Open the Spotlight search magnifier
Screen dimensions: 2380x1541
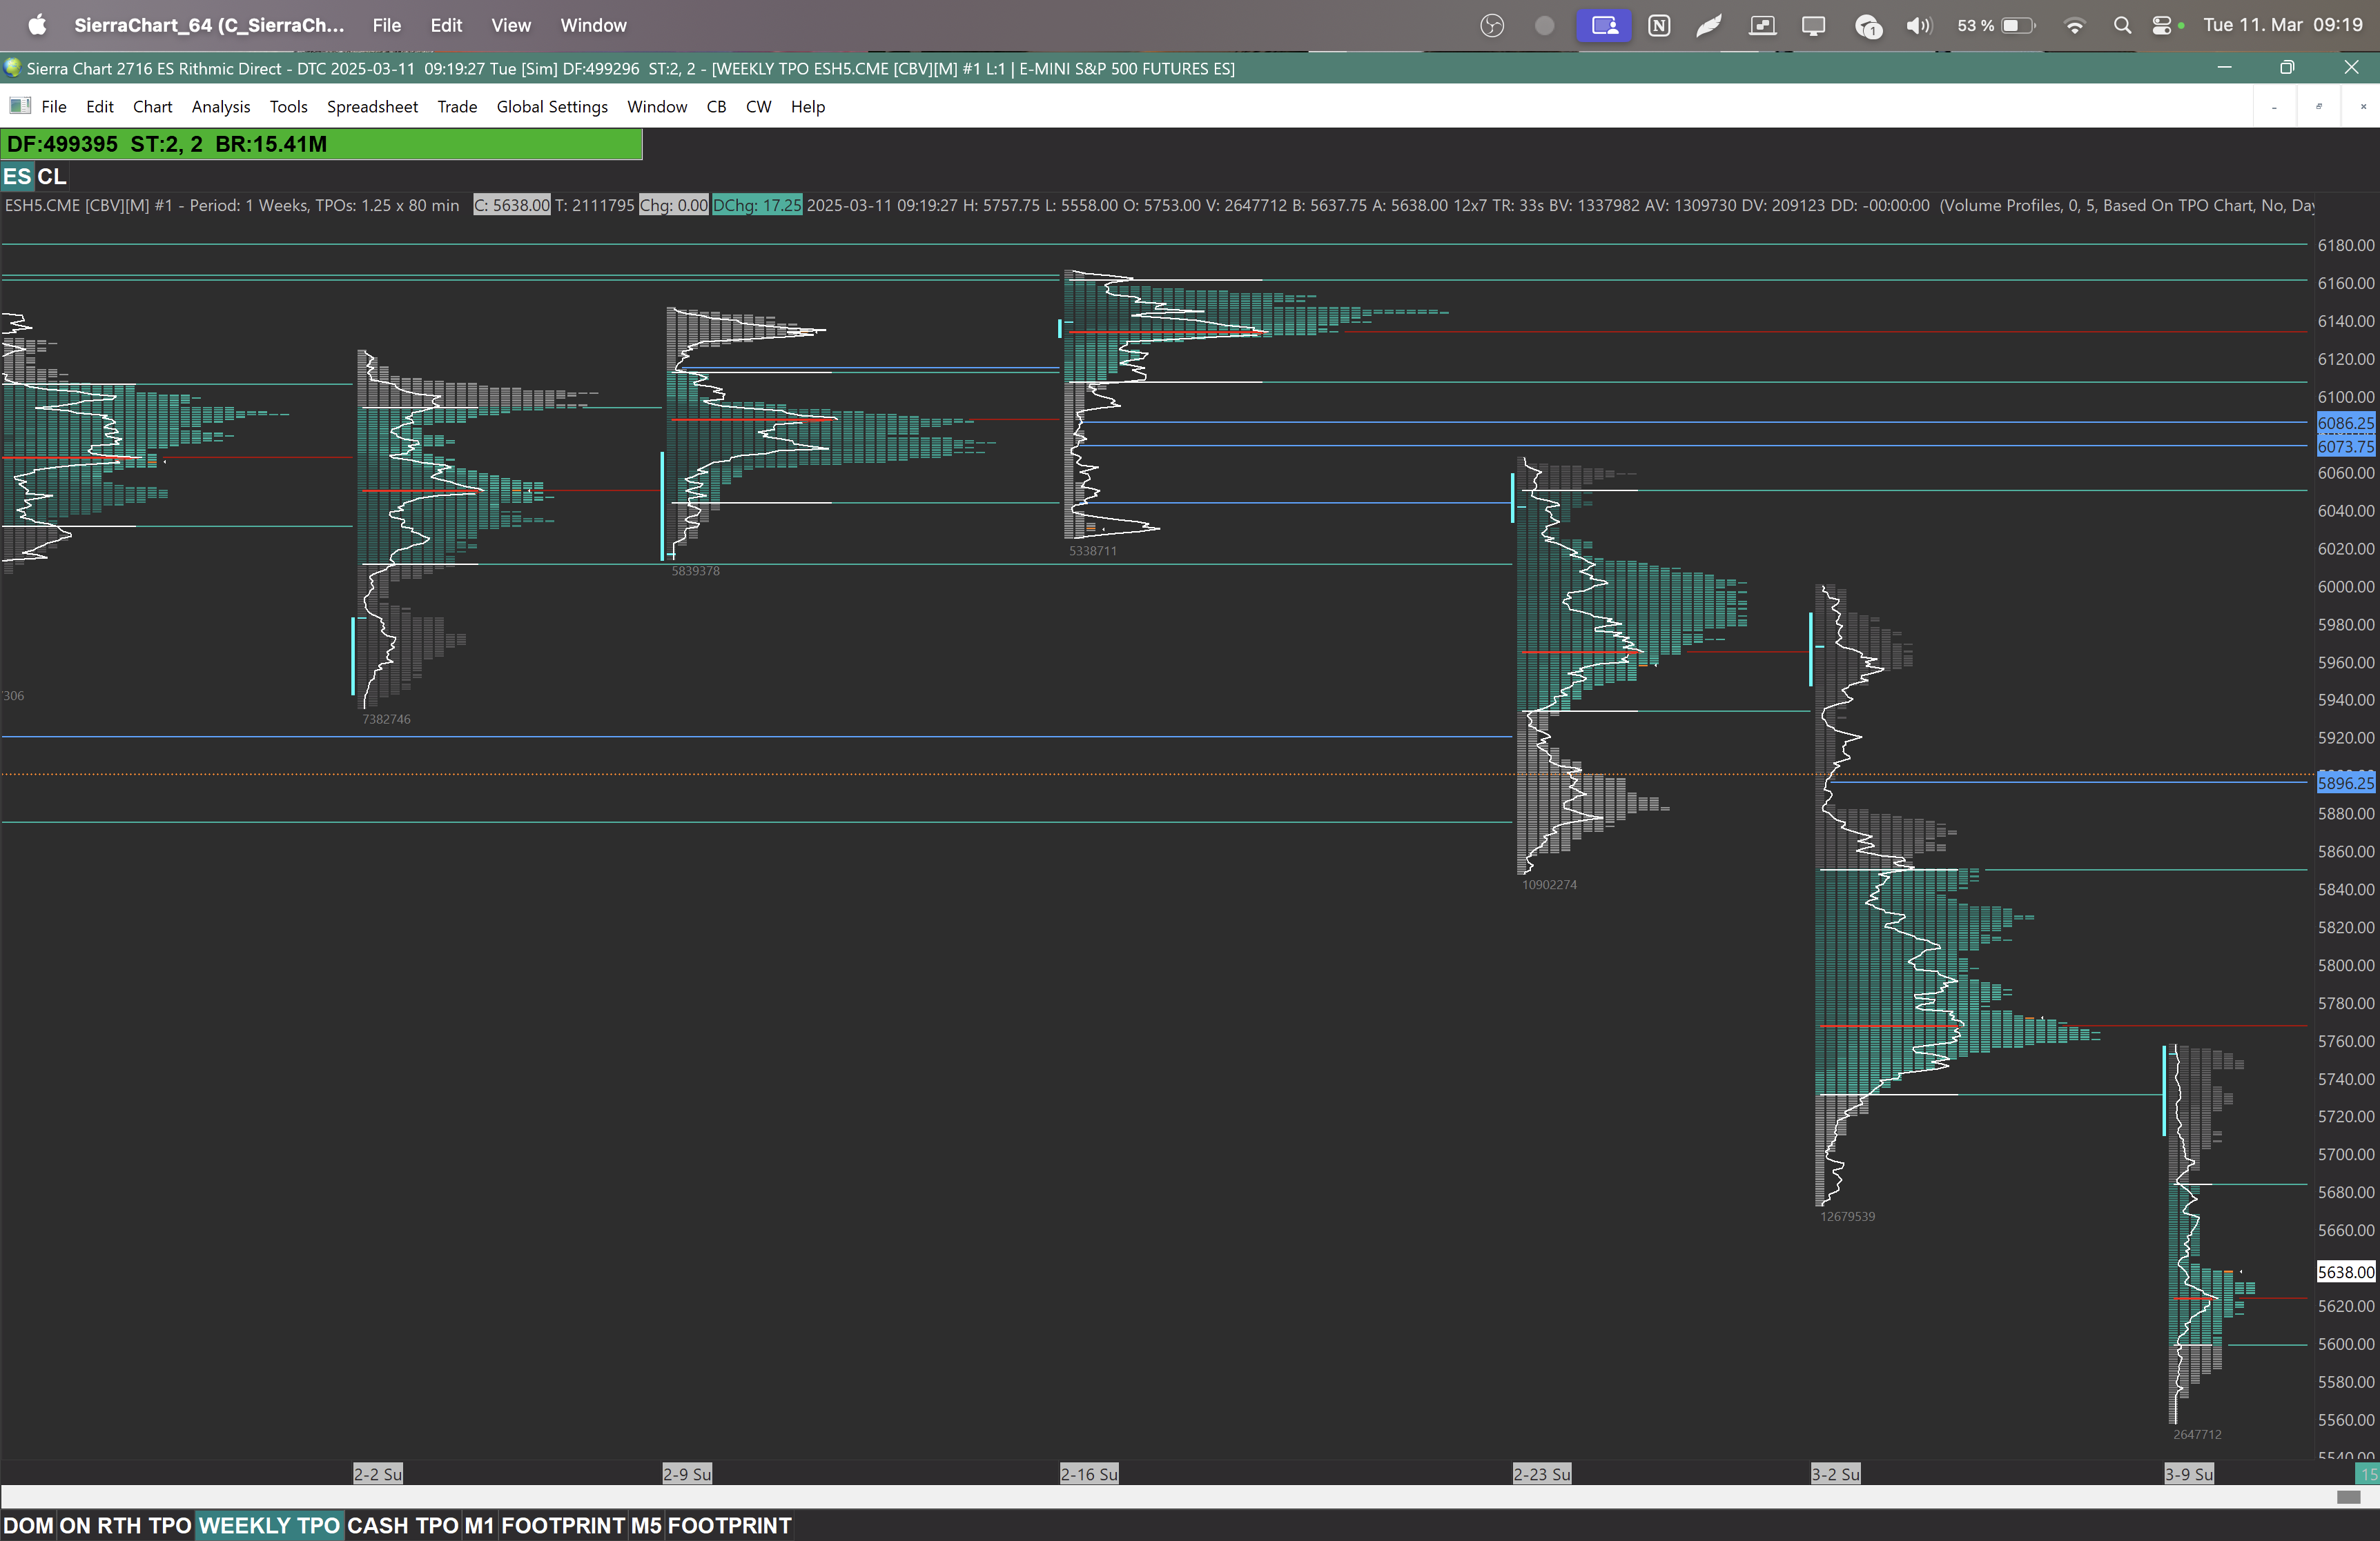point(2122,26)
